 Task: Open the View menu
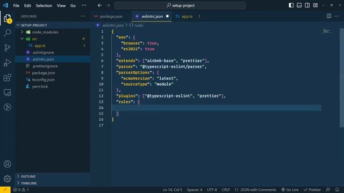[x=61, y=5]
